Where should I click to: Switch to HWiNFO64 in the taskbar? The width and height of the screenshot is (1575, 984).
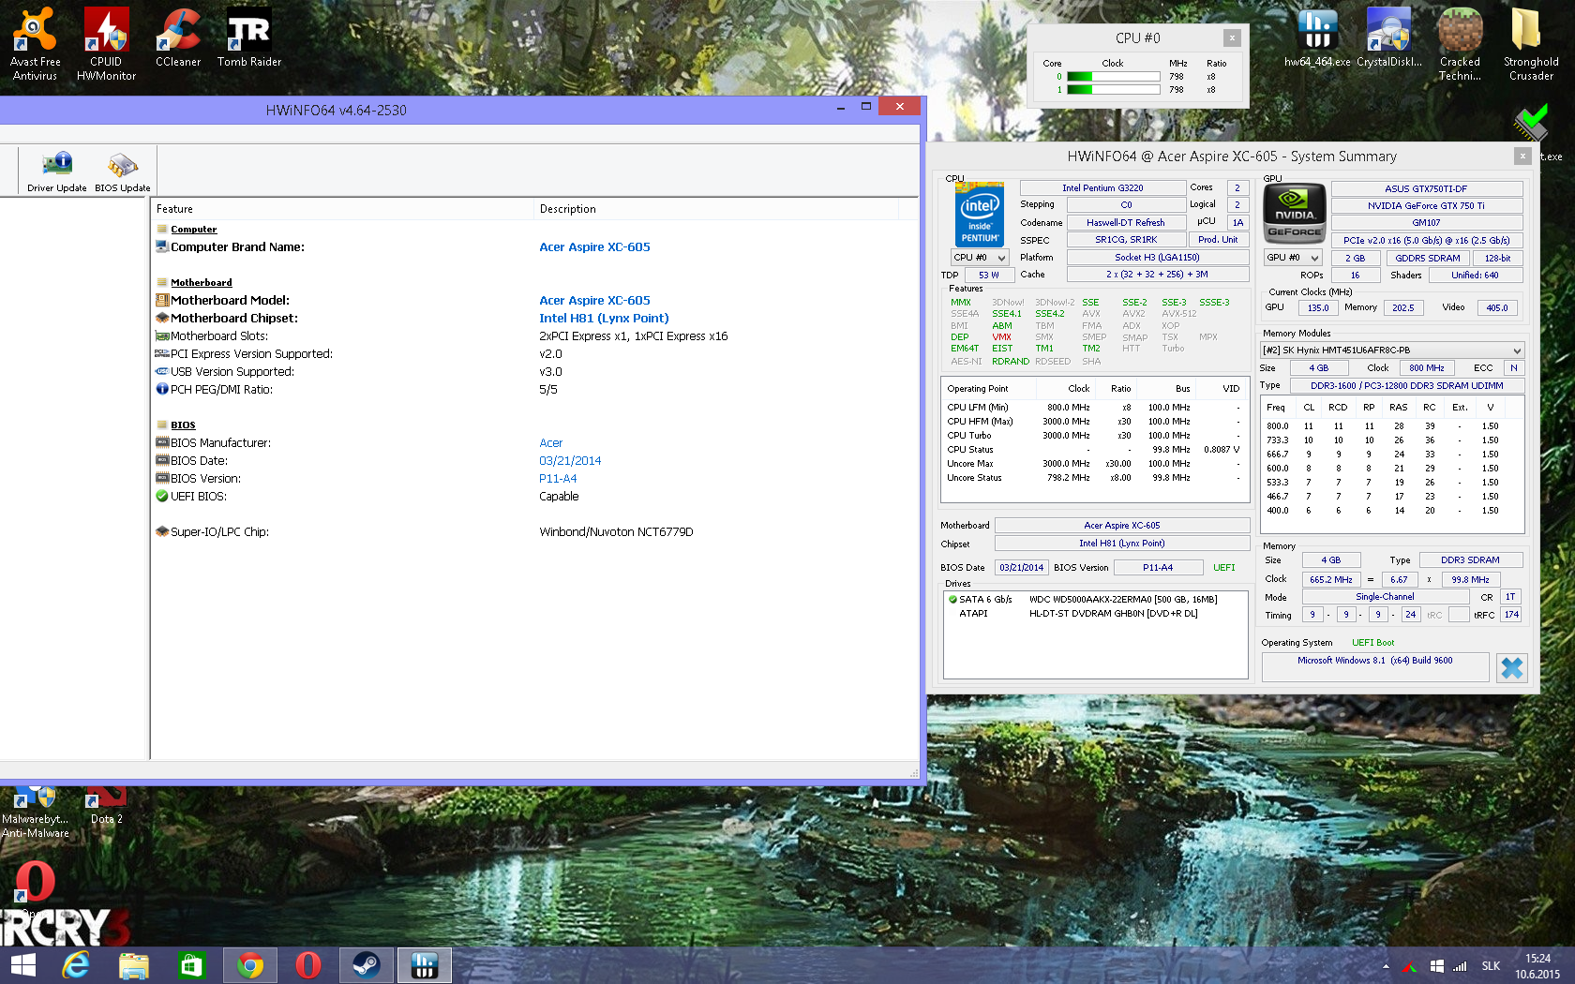(425, 965)
